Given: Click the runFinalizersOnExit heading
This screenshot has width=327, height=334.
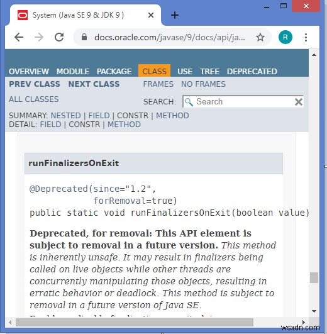Looking at the screenshot, I should point(74,164).
